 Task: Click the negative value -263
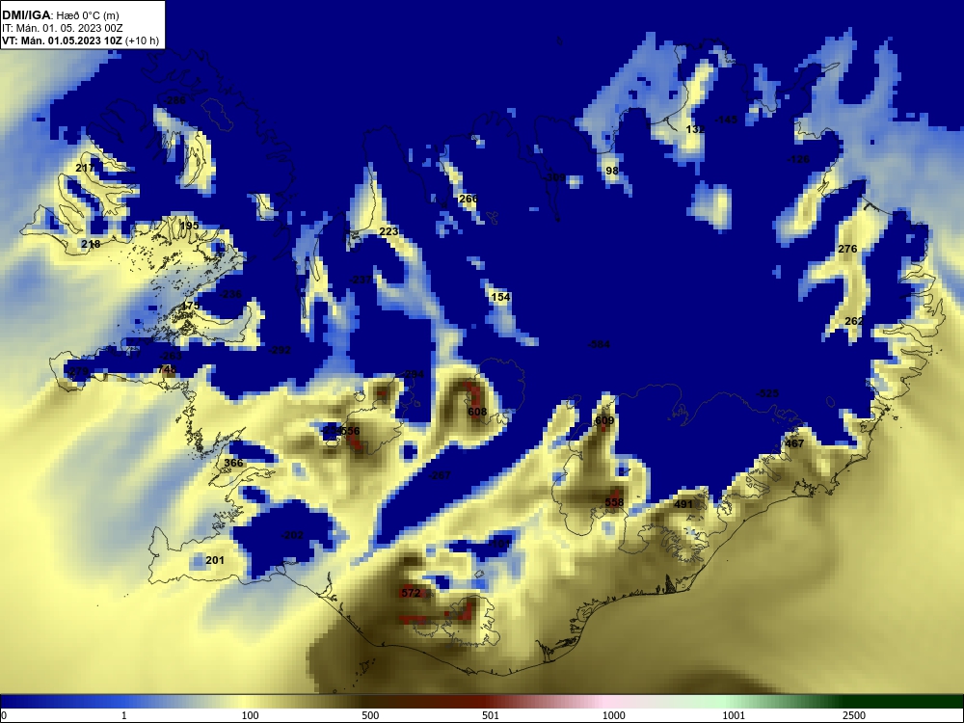[x=171, y=356]
